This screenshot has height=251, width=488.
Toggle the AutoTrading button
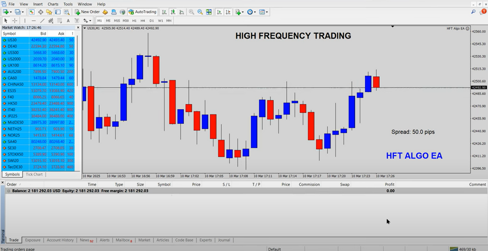(x=142, y=12)
